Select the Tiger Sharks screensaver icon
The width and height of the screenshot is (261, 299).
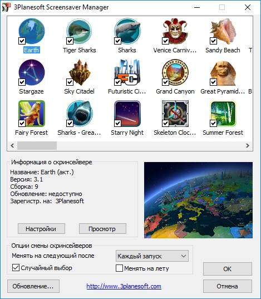coord(79,31)
